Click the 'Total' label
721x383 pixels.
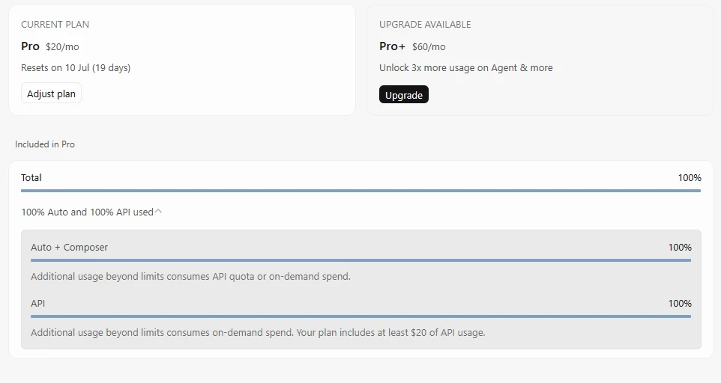tap(31, 177)
